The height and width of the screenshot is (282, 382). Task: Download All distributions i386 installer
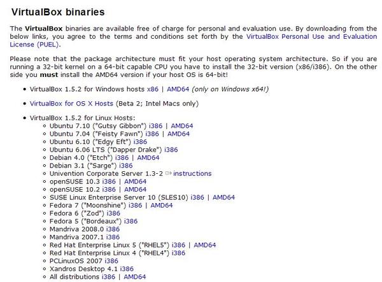(x=108, y=277)
